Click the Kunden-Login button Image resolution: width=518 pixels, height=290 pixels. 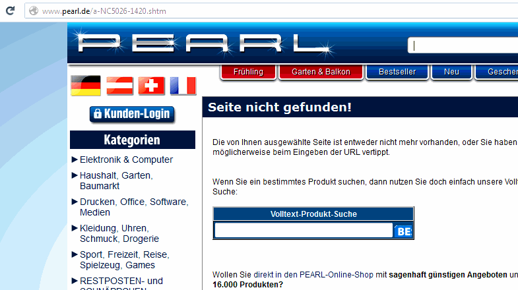click(132, 114)
